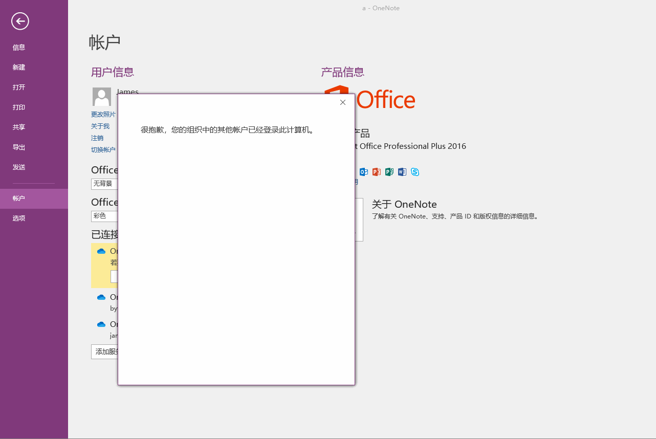Viewport: 656px width, 439px height.
Task: Click the 切换帐户 switch account link
Action: [103, 150]
